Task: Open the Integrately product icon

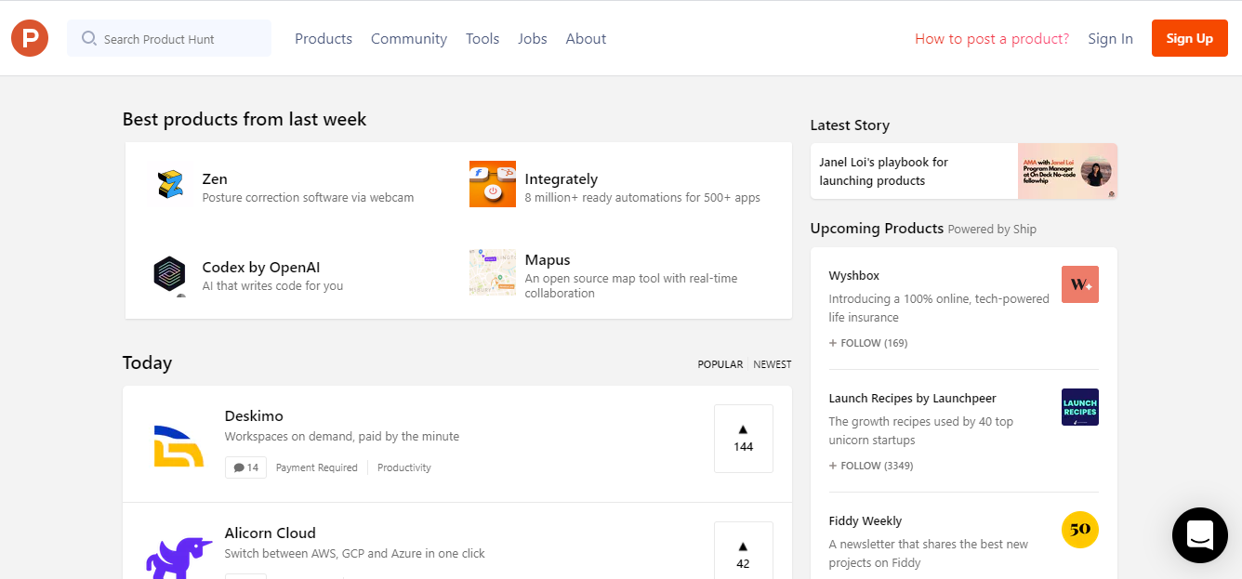Action: click(493, 184)
